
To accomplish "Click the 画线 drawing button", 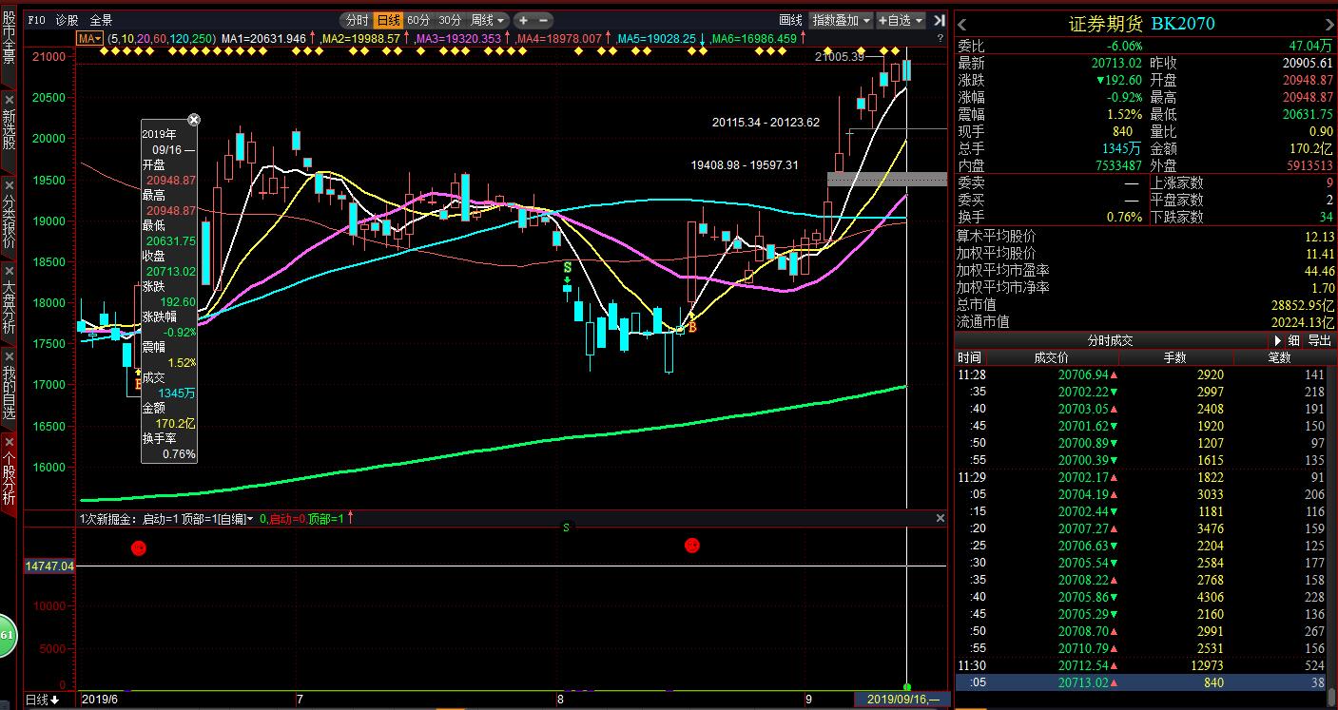I will coord(791,20).
